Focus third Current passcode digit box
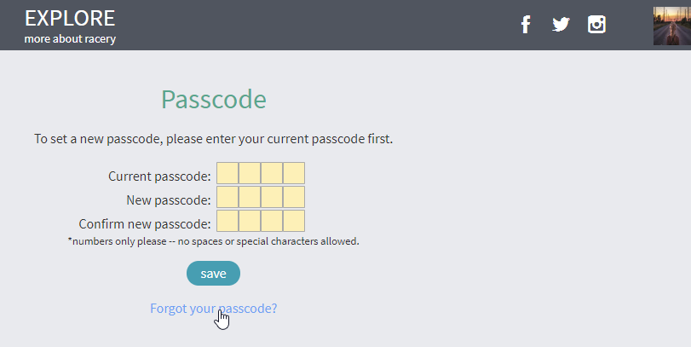Image resolution: width=691 pixels, height=347 pixels. click(272, 173)
